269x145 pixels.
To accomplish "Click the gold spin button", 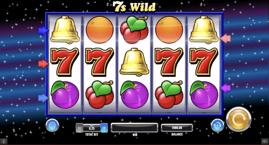I will coord(239,119).
